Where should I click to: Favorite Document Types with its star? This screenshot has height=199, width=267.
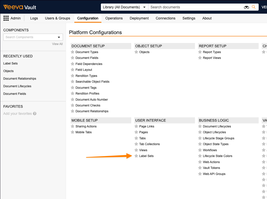(x=73, y=52)
